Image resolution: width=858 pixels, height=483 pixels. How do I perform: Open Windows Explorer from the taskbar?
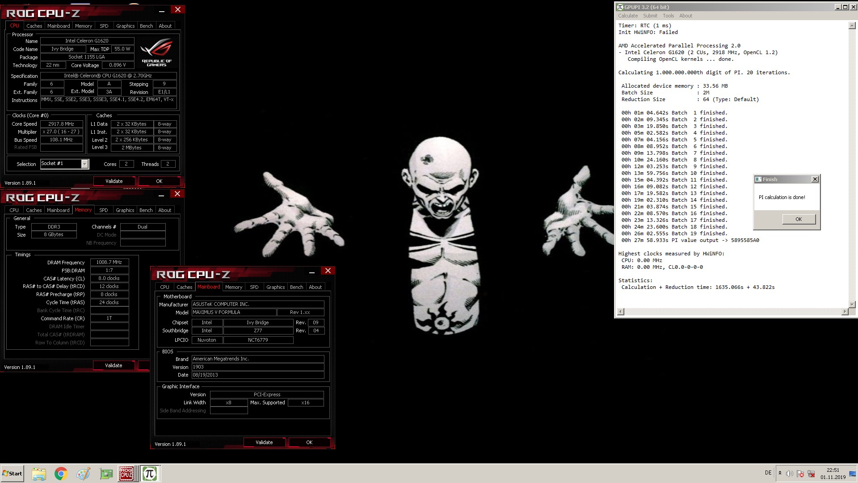coord(39,474)
